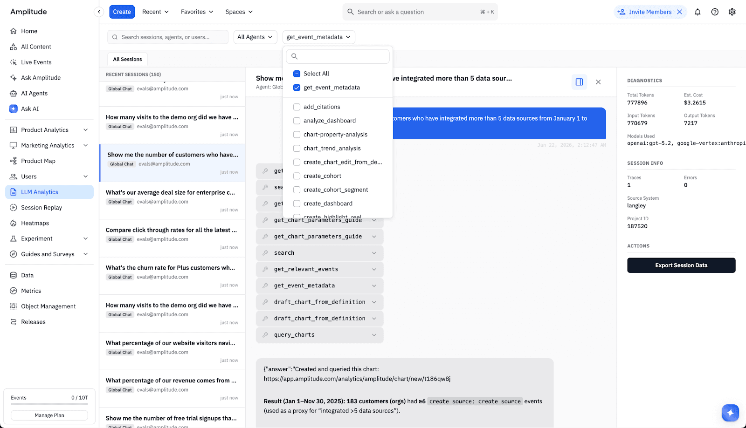Uncheck the get_event_metadata checkbox
Image resolution: width=746 pixels, height=428 pixels.
click(297, 88)
